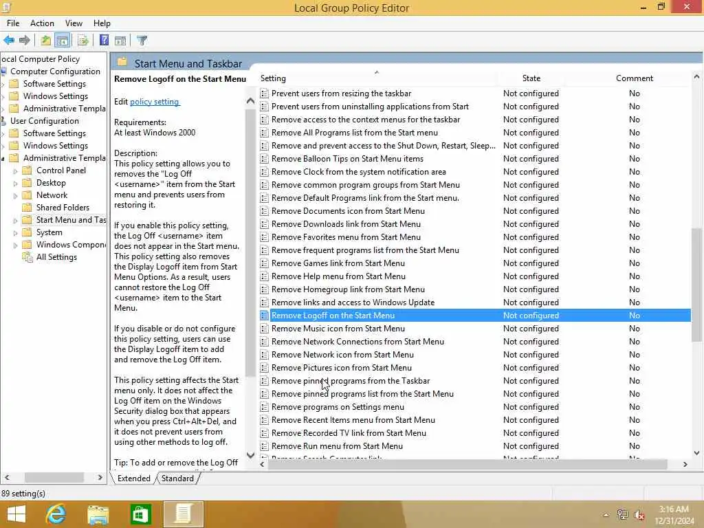Screen dimensions: 704x528
Task: Open the Windows Store taskbar icon
Action: click(x=140, y=514)
